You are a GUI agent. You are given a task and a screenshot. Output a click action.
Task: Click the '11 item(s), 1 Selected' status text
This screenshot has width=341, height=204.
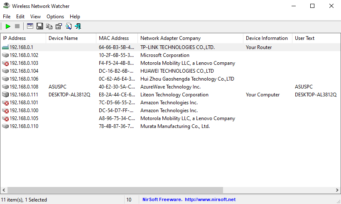pyautogui.click(x=24, y=200)
